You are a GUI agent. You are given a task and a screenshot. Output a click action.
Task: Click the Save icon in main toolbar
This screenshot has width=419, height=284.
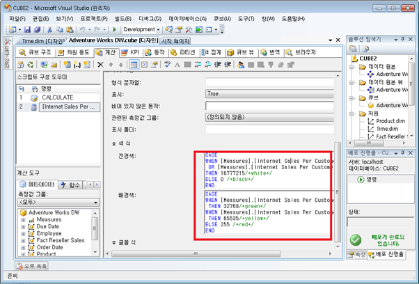28,30
